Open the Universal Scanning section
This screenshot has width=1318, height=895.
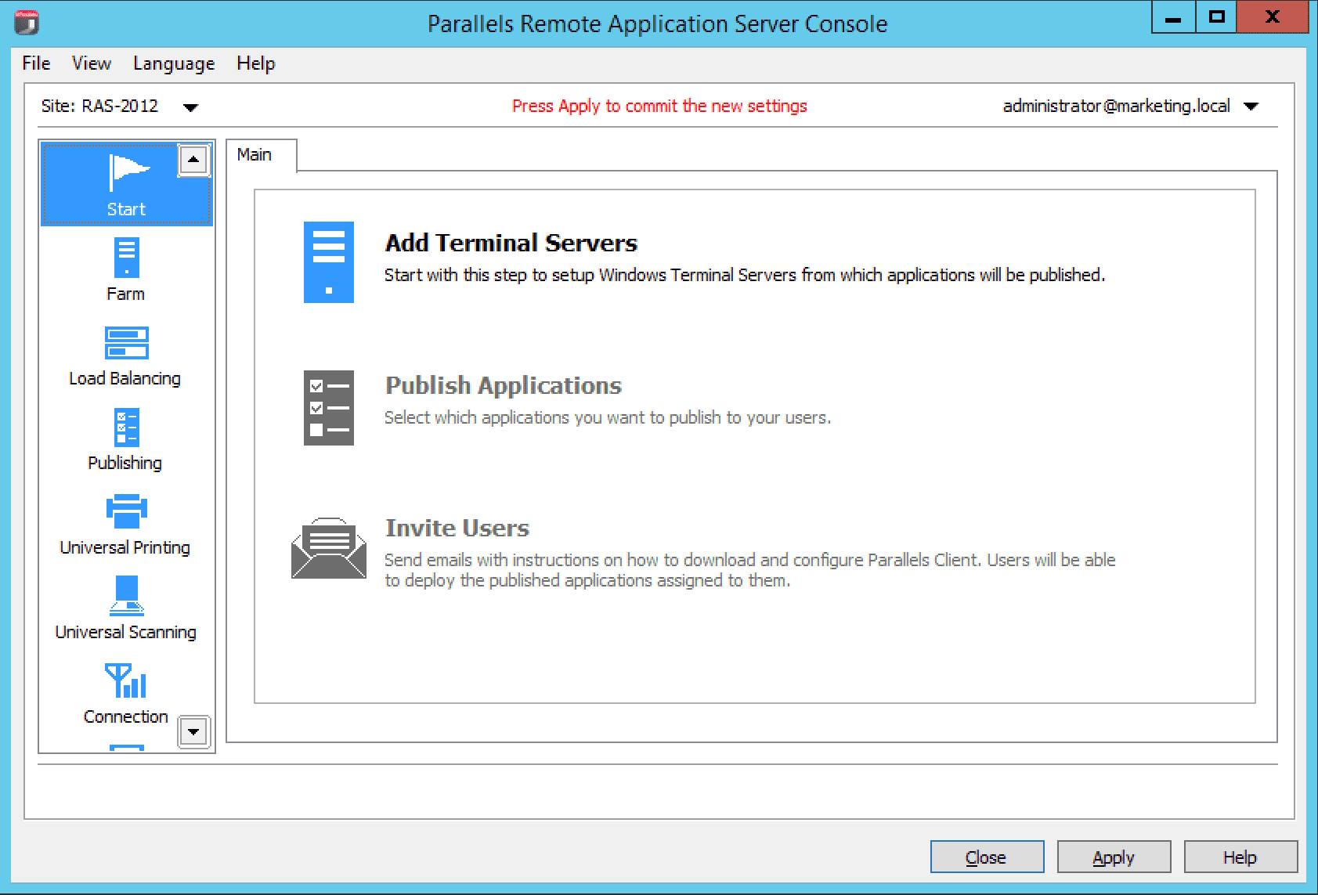pyautogui.click(x=126, y=597)
